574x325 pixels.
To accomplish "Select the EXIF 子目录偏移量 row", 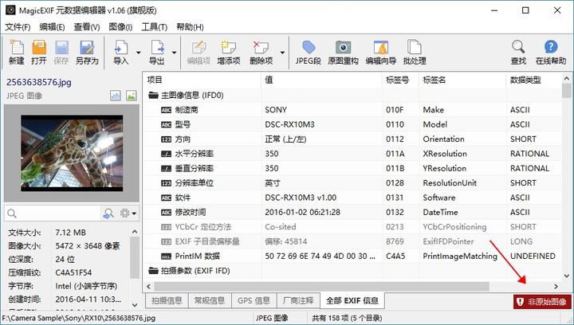I will point(352,241).
